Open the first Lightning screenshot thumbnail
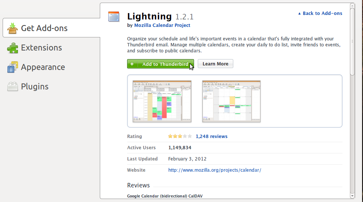Image resolution: width=363 pixels, height=202 pixels. (162, 101)
